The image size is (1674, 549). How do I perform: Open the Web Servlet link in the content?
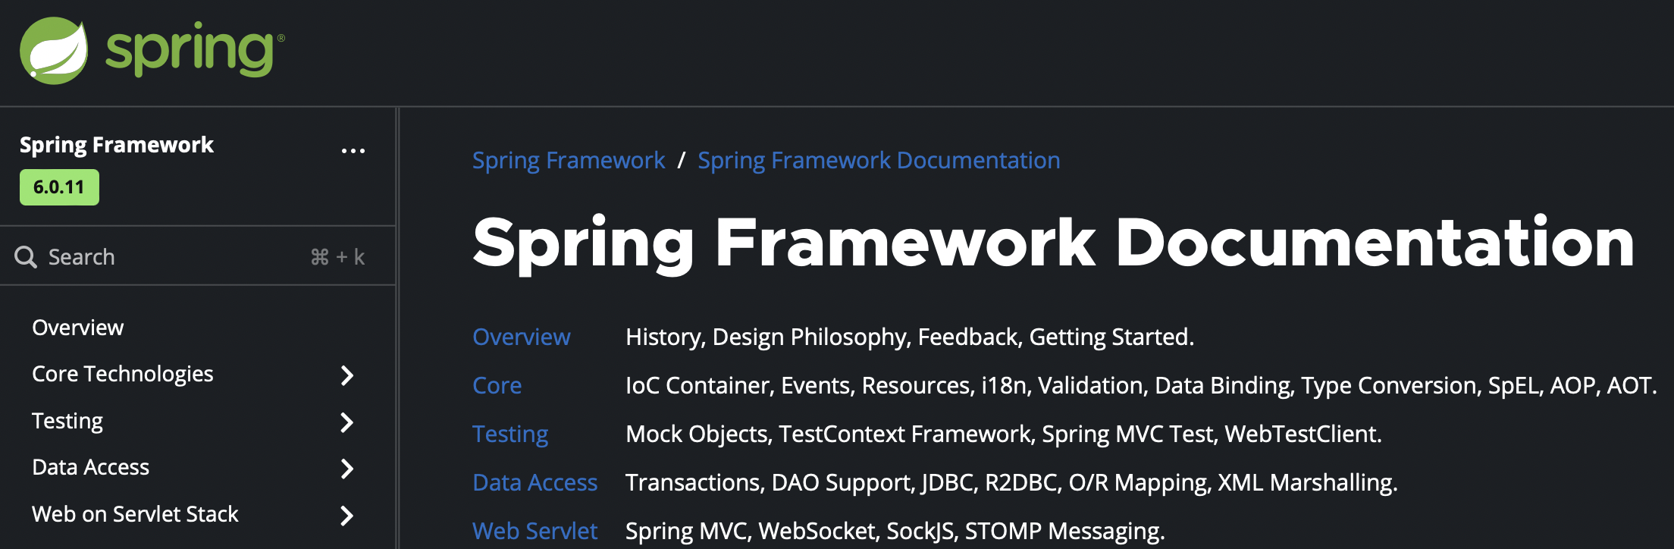pyautogui.click(x=535, y=531)
